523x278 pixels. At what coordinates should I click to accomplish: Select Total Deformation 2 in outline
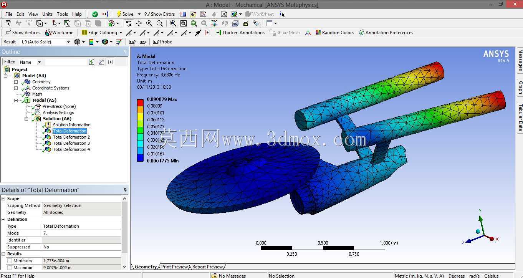(x=71, y=137)
